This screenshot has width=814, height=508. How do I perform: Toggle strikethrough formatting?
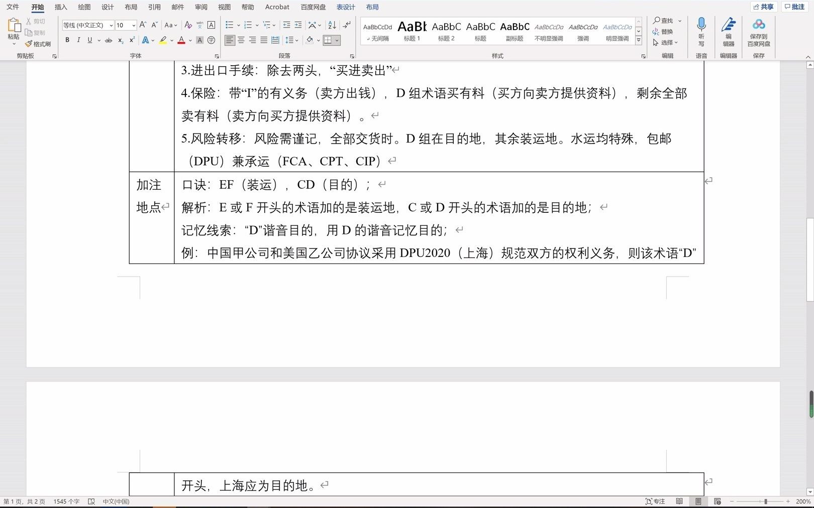109,40
